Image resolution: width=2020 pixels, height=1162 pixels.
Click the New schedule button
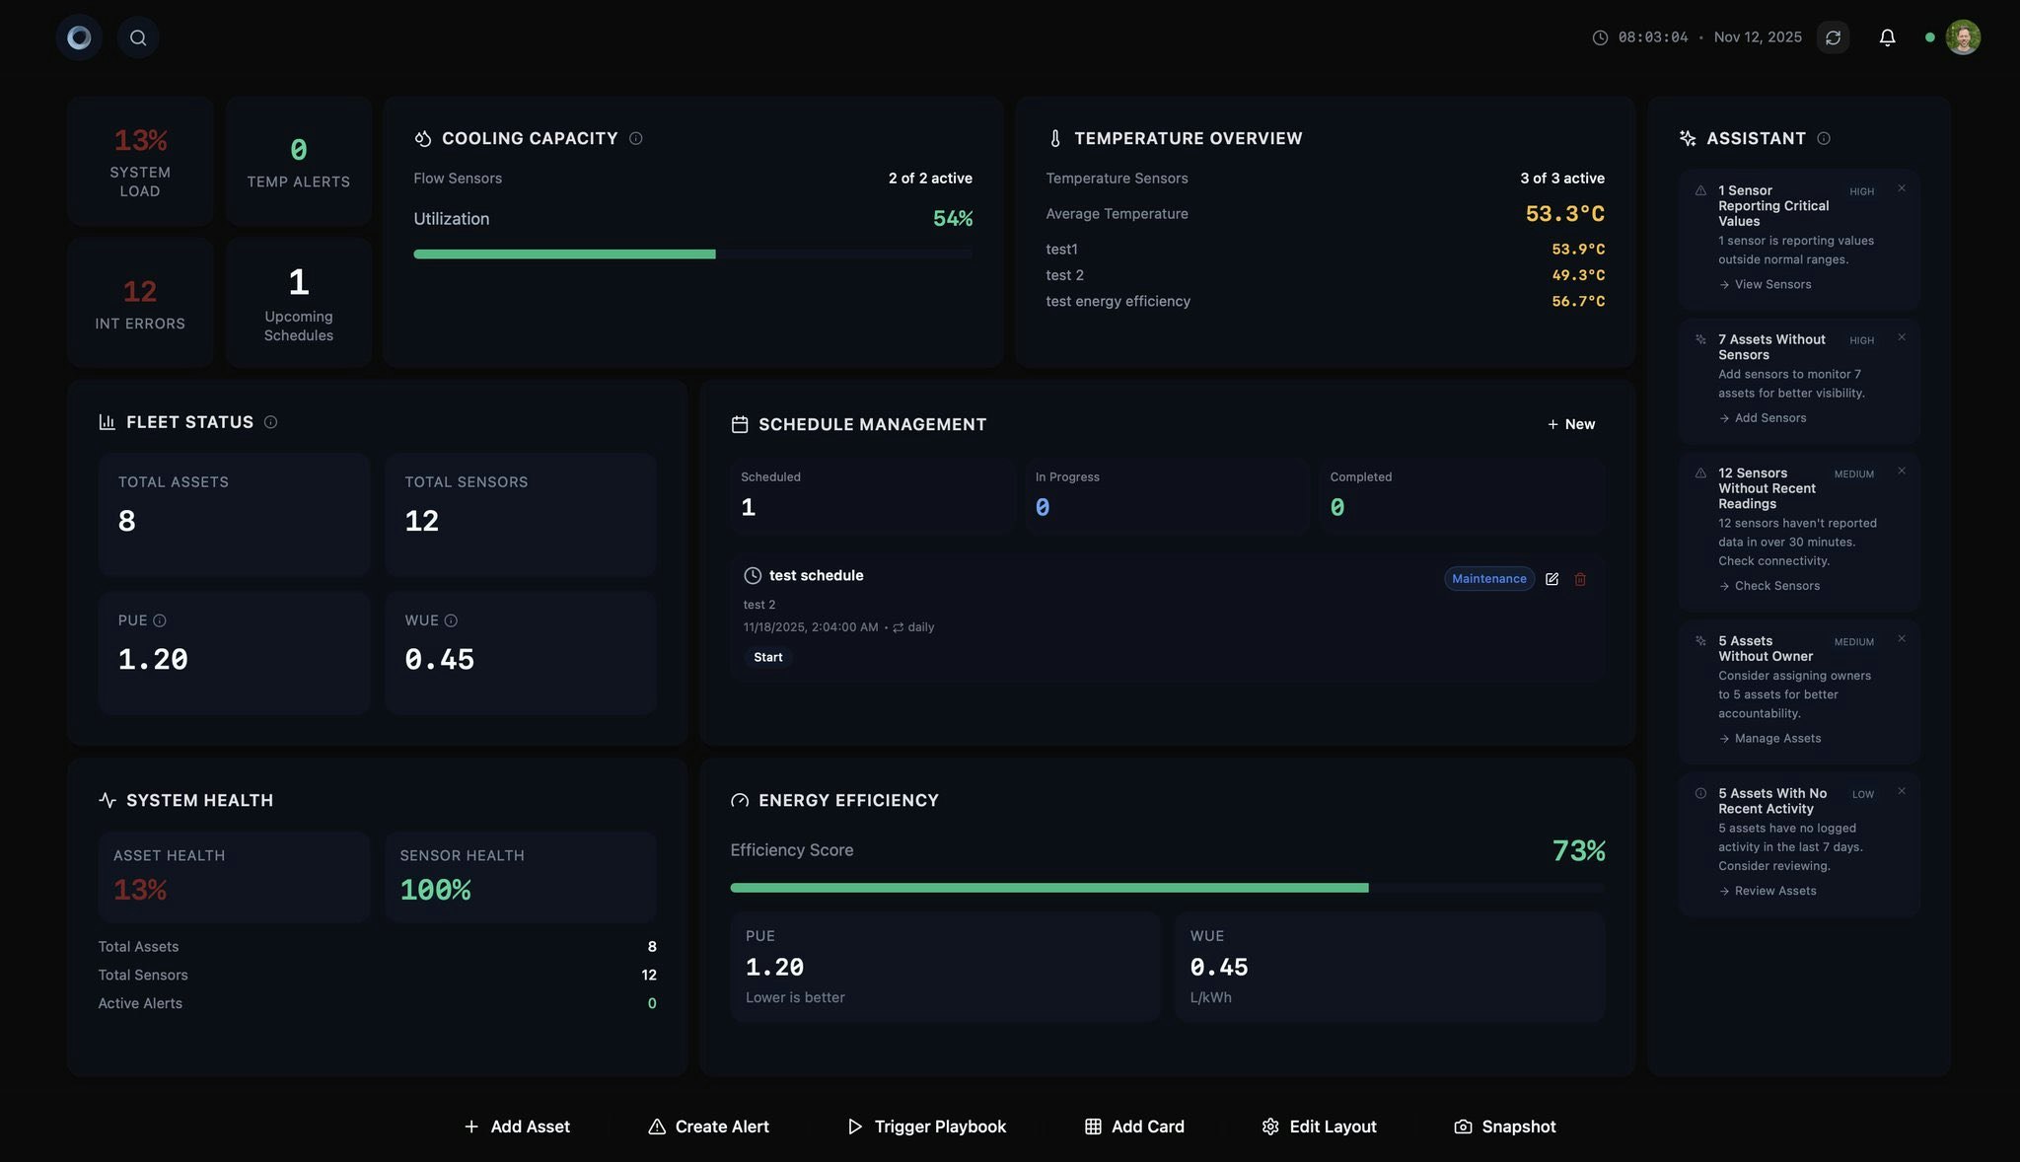click(1570, 424)
